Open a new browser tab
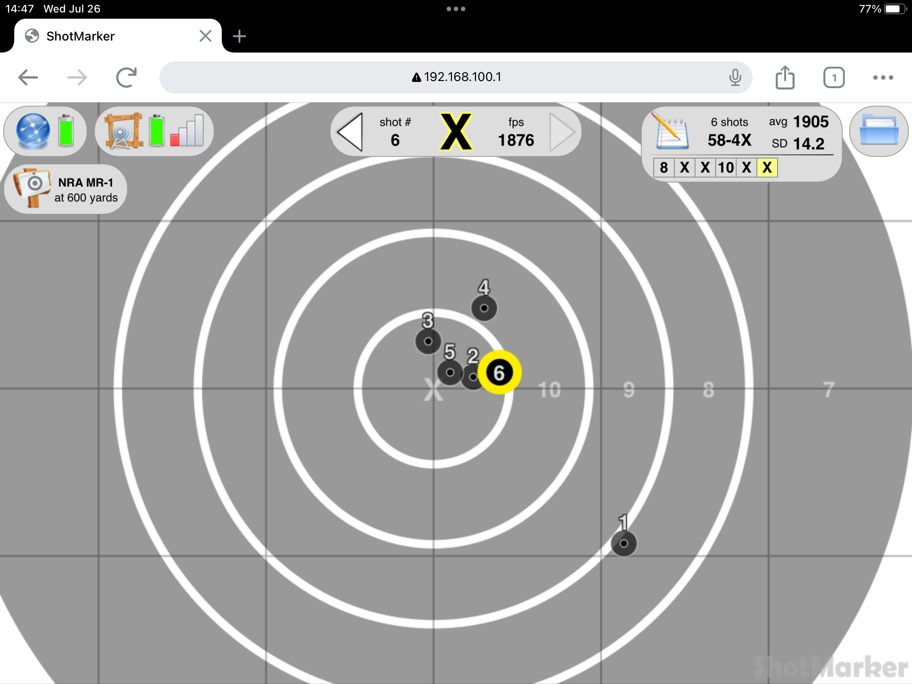Screen dimensions: 912x684 tap(239, 36)
